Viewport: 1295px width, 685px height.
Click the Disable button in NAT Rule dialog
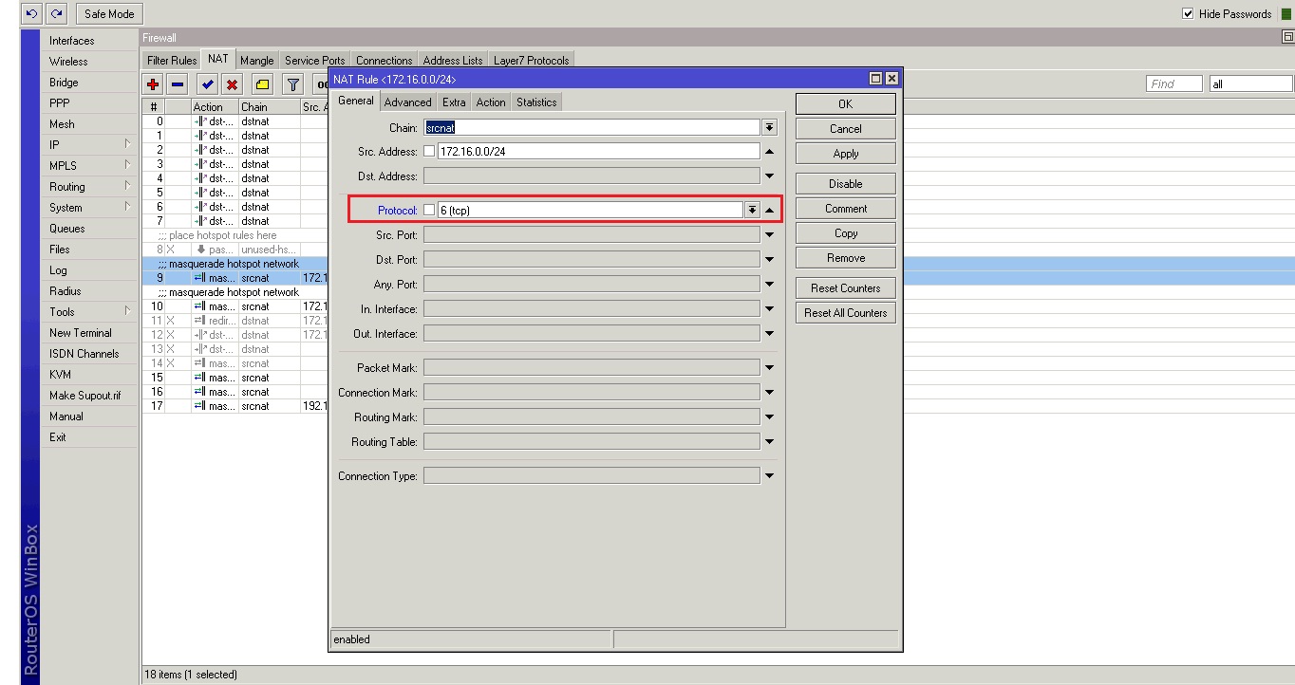coord(845,184)
